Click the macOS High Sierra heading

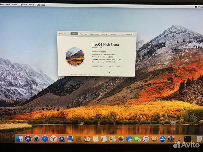(x=105, y=44)
